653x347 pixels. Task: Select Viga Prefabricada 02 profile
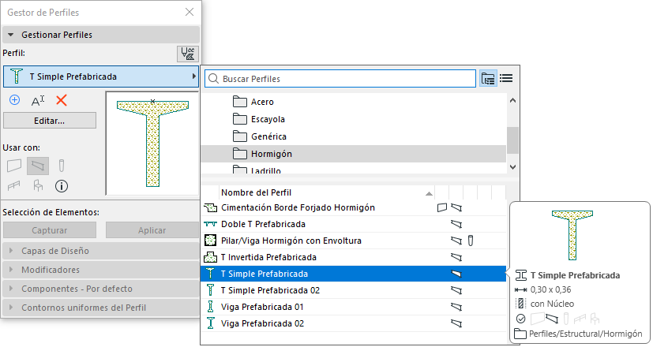353,323
